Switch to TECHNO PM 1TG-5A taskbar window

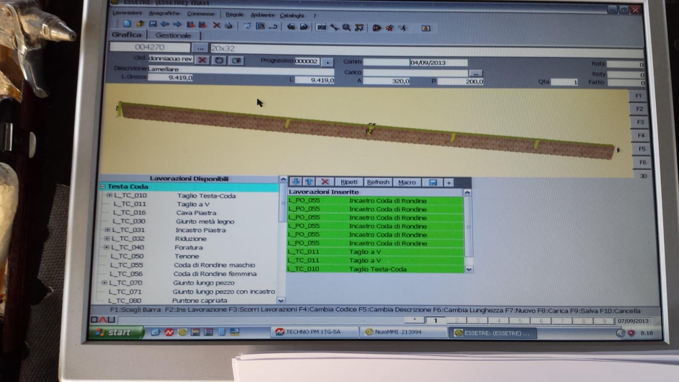[315, 331]
